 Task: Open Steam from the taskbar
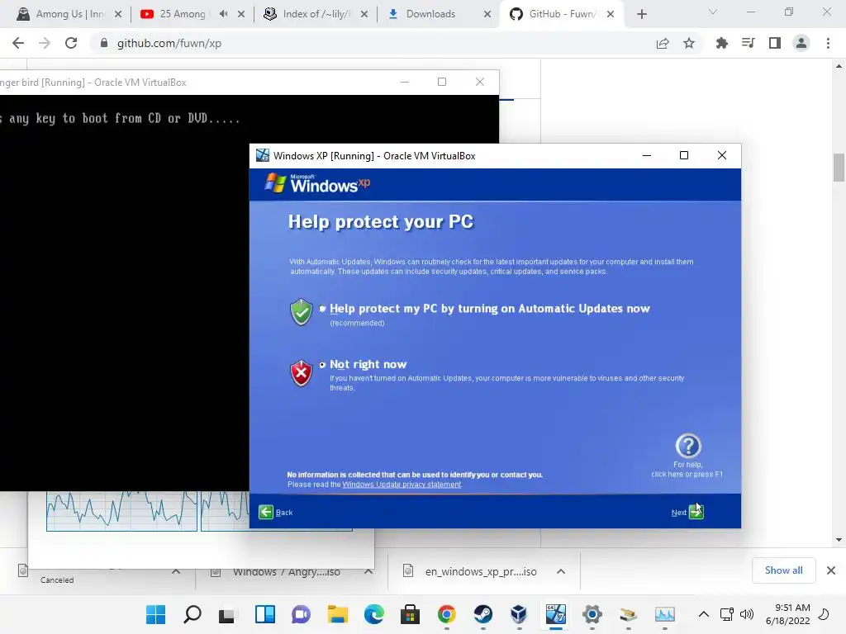tap(482, 614)
